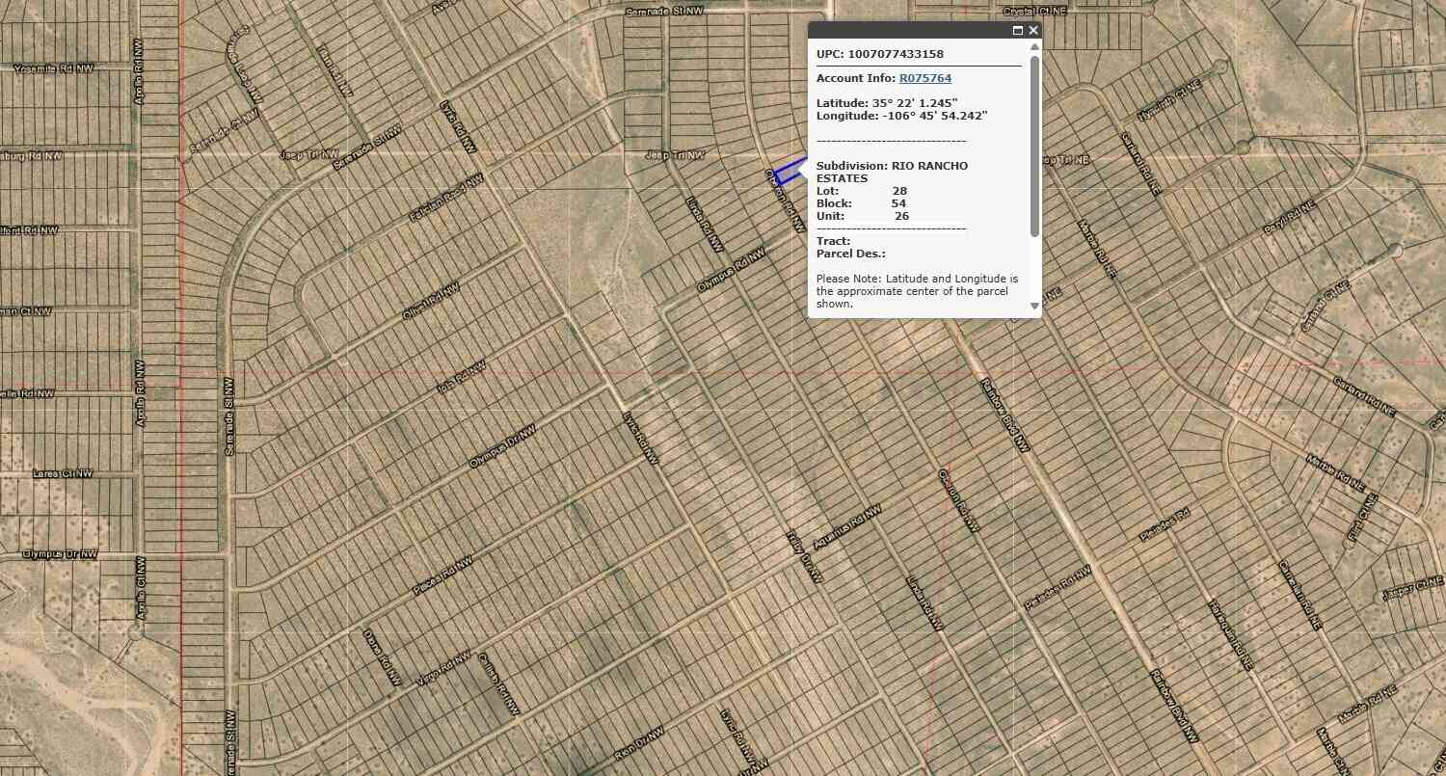Click the Subdivision RIO RANCHO ESTATES text

pos(892,172)
